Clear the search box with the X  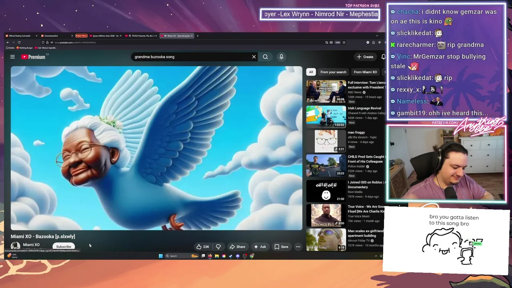(x=254, y=57)
